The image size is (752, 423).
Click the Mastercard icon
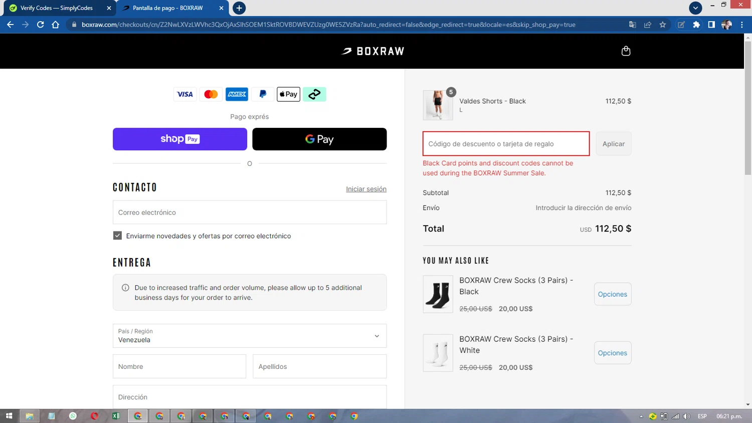[211, 94]
